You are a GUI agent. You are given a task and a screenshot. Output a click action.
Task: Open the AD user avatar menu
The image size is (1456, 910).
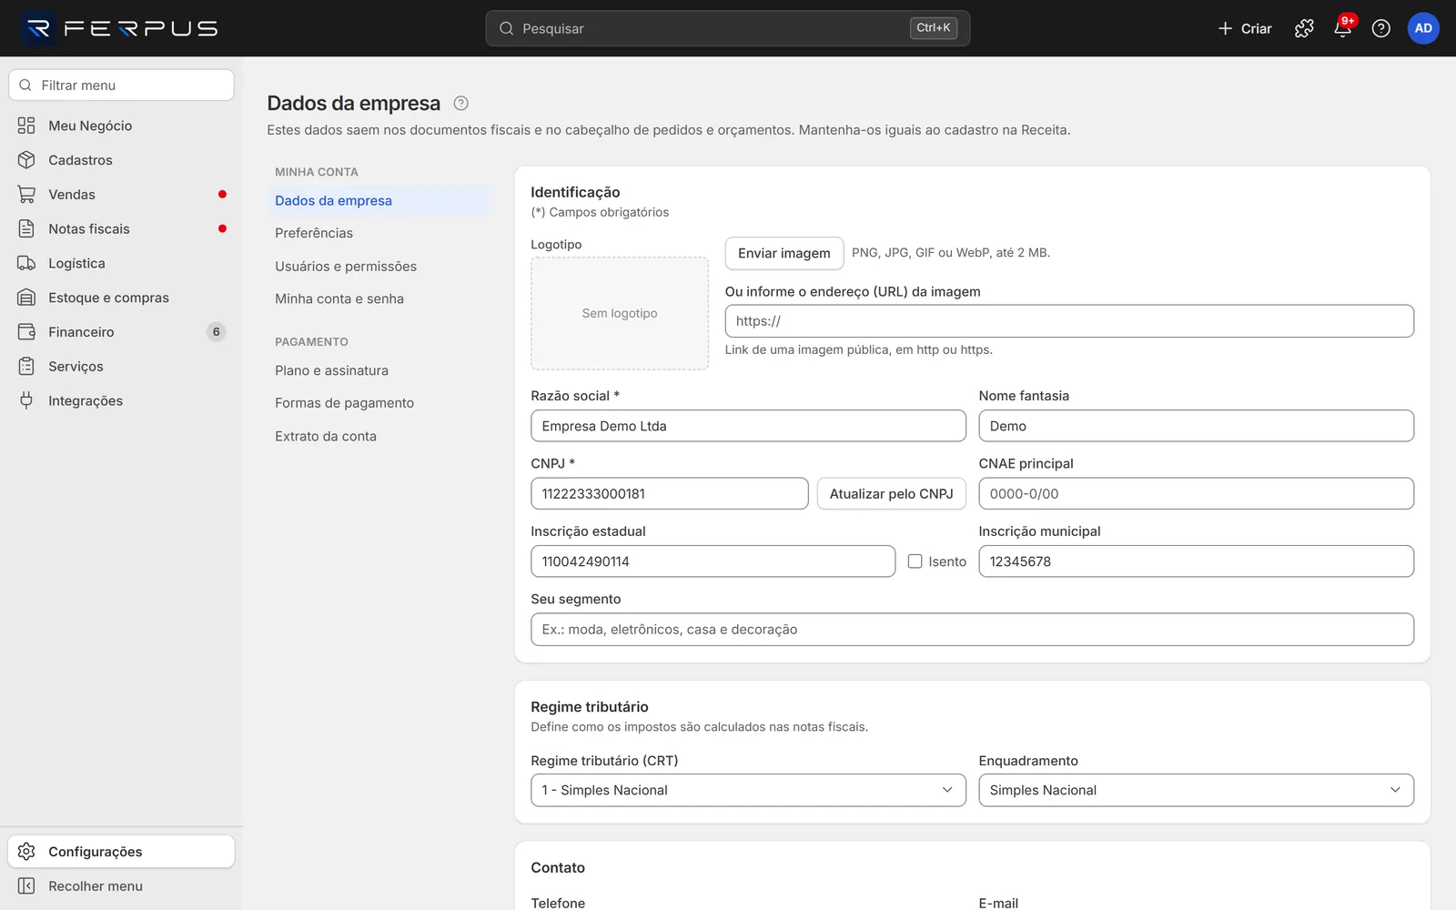click(x=1423, y=28)
